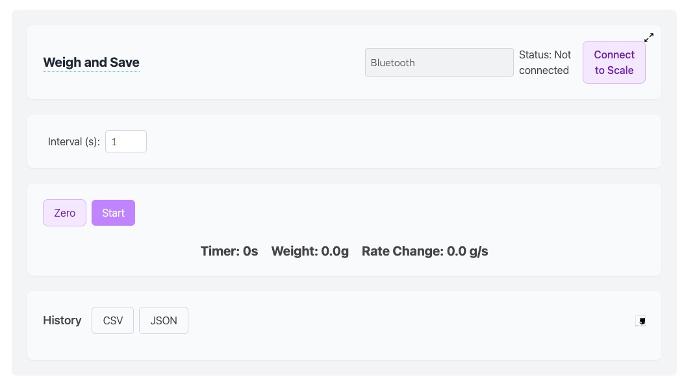The width and height of the screenshot is (684, 384).
Task: Start the weighing timer
Action: click(114, 213)
